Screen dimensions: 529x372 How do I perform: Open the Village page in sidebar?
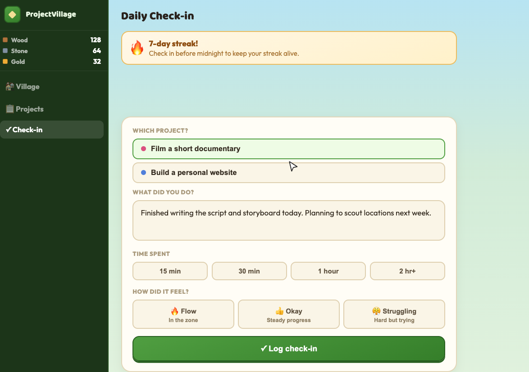click(52, 86)
